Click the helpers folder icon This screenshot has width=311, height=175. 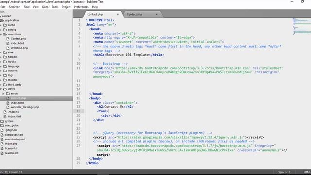click(x=5, y=57)
